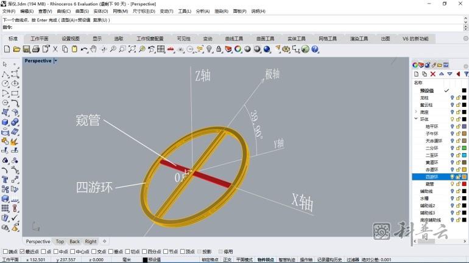Screen dimensions: 469x263
Task: Click move layer up arrow icon
Action: point(442,74)
